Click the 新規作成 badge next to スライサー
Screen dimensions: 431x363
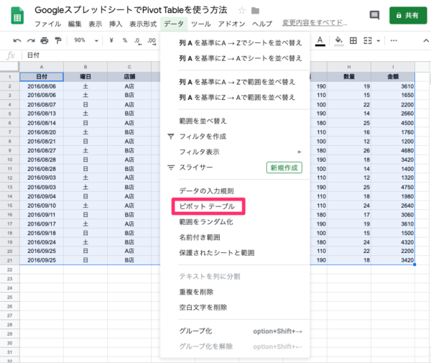pos(284,167)
